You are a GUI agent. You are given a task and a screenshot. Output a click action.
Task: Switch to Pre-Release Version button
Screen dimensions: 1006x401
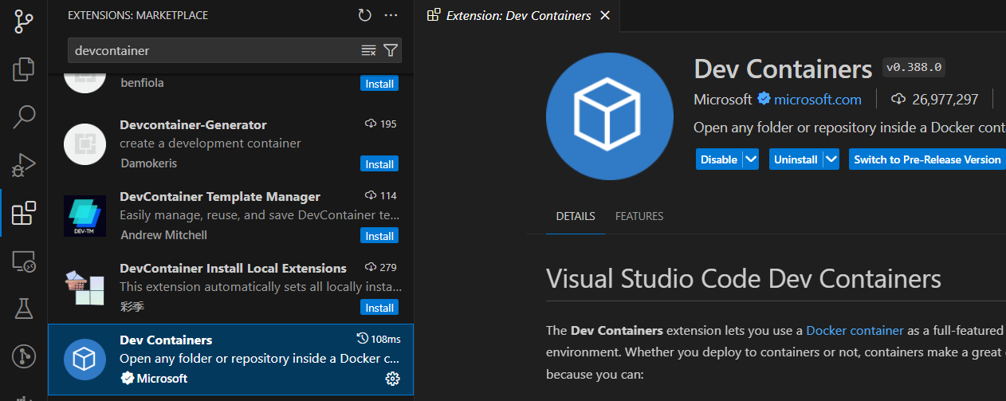tap(927, 159)
